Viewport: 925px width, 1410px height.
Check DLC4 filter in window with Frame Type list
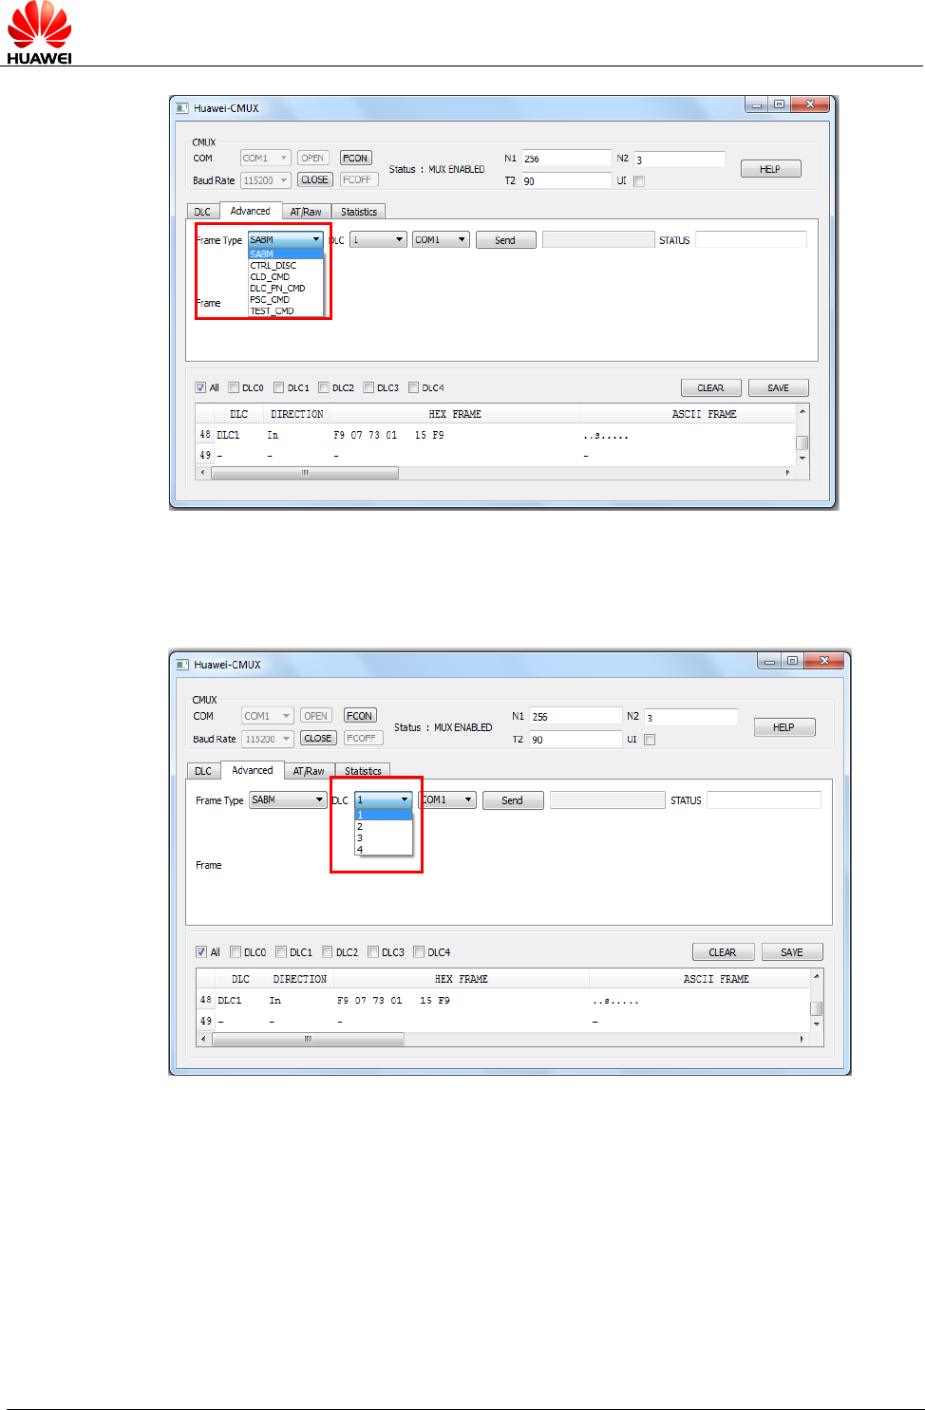[414, 387]
